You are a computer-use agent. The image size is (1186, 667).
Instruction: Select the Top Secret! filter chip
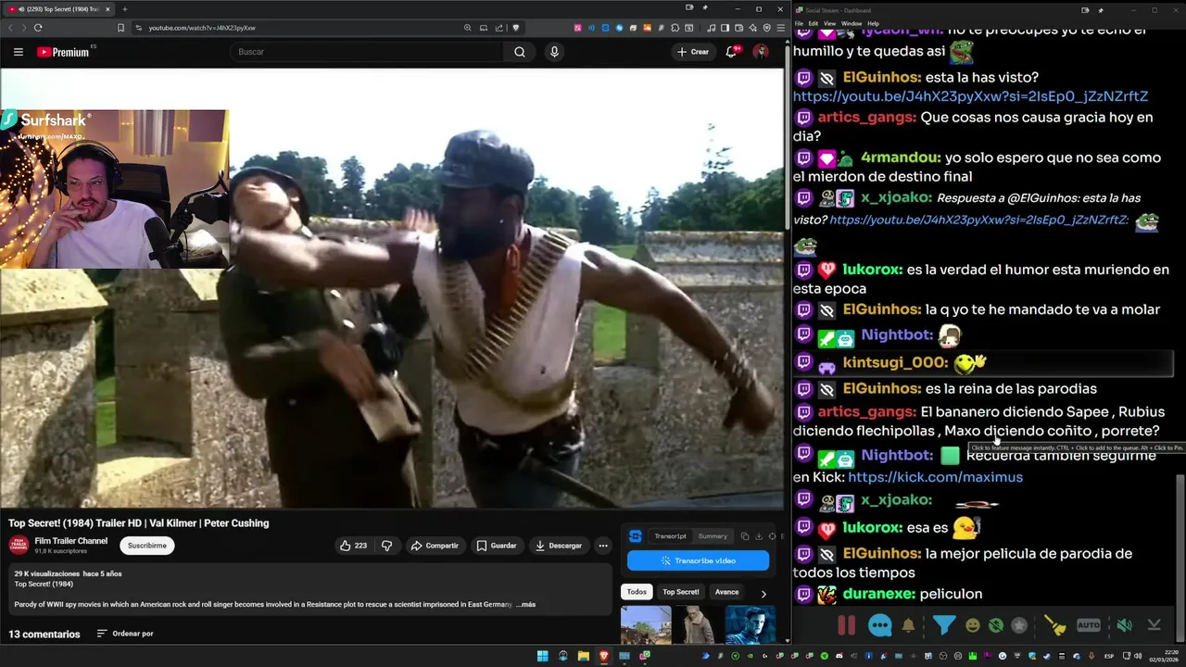[x=681, y=592]
